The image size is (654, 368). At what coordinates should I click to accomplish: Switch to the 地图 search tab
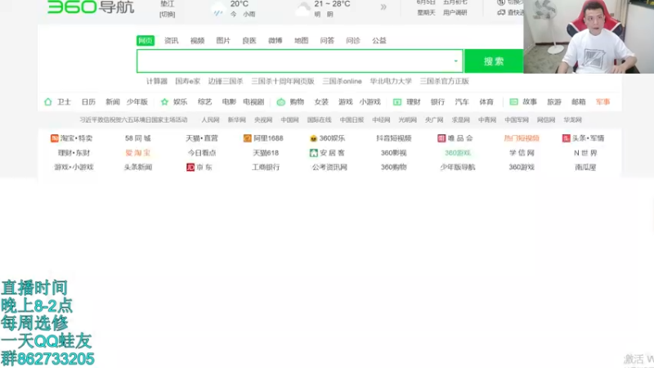click(301, 40)
